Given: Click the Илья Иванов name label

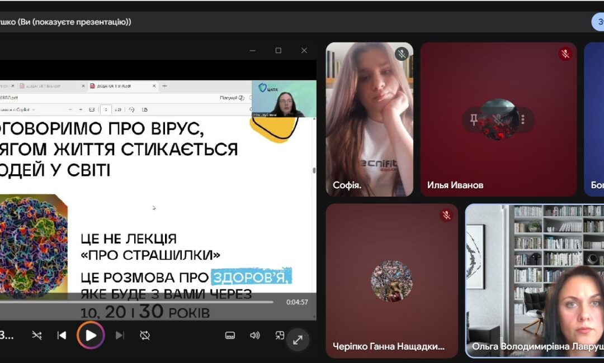Looking at the screenshot, I should click(455, 185).
